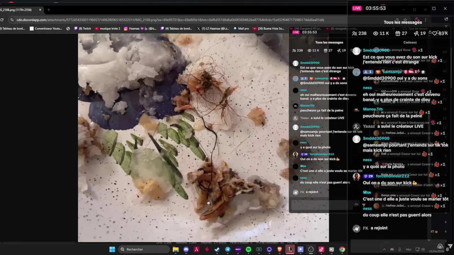Click views count 11 K in overlay

click(x=381, y=33)
